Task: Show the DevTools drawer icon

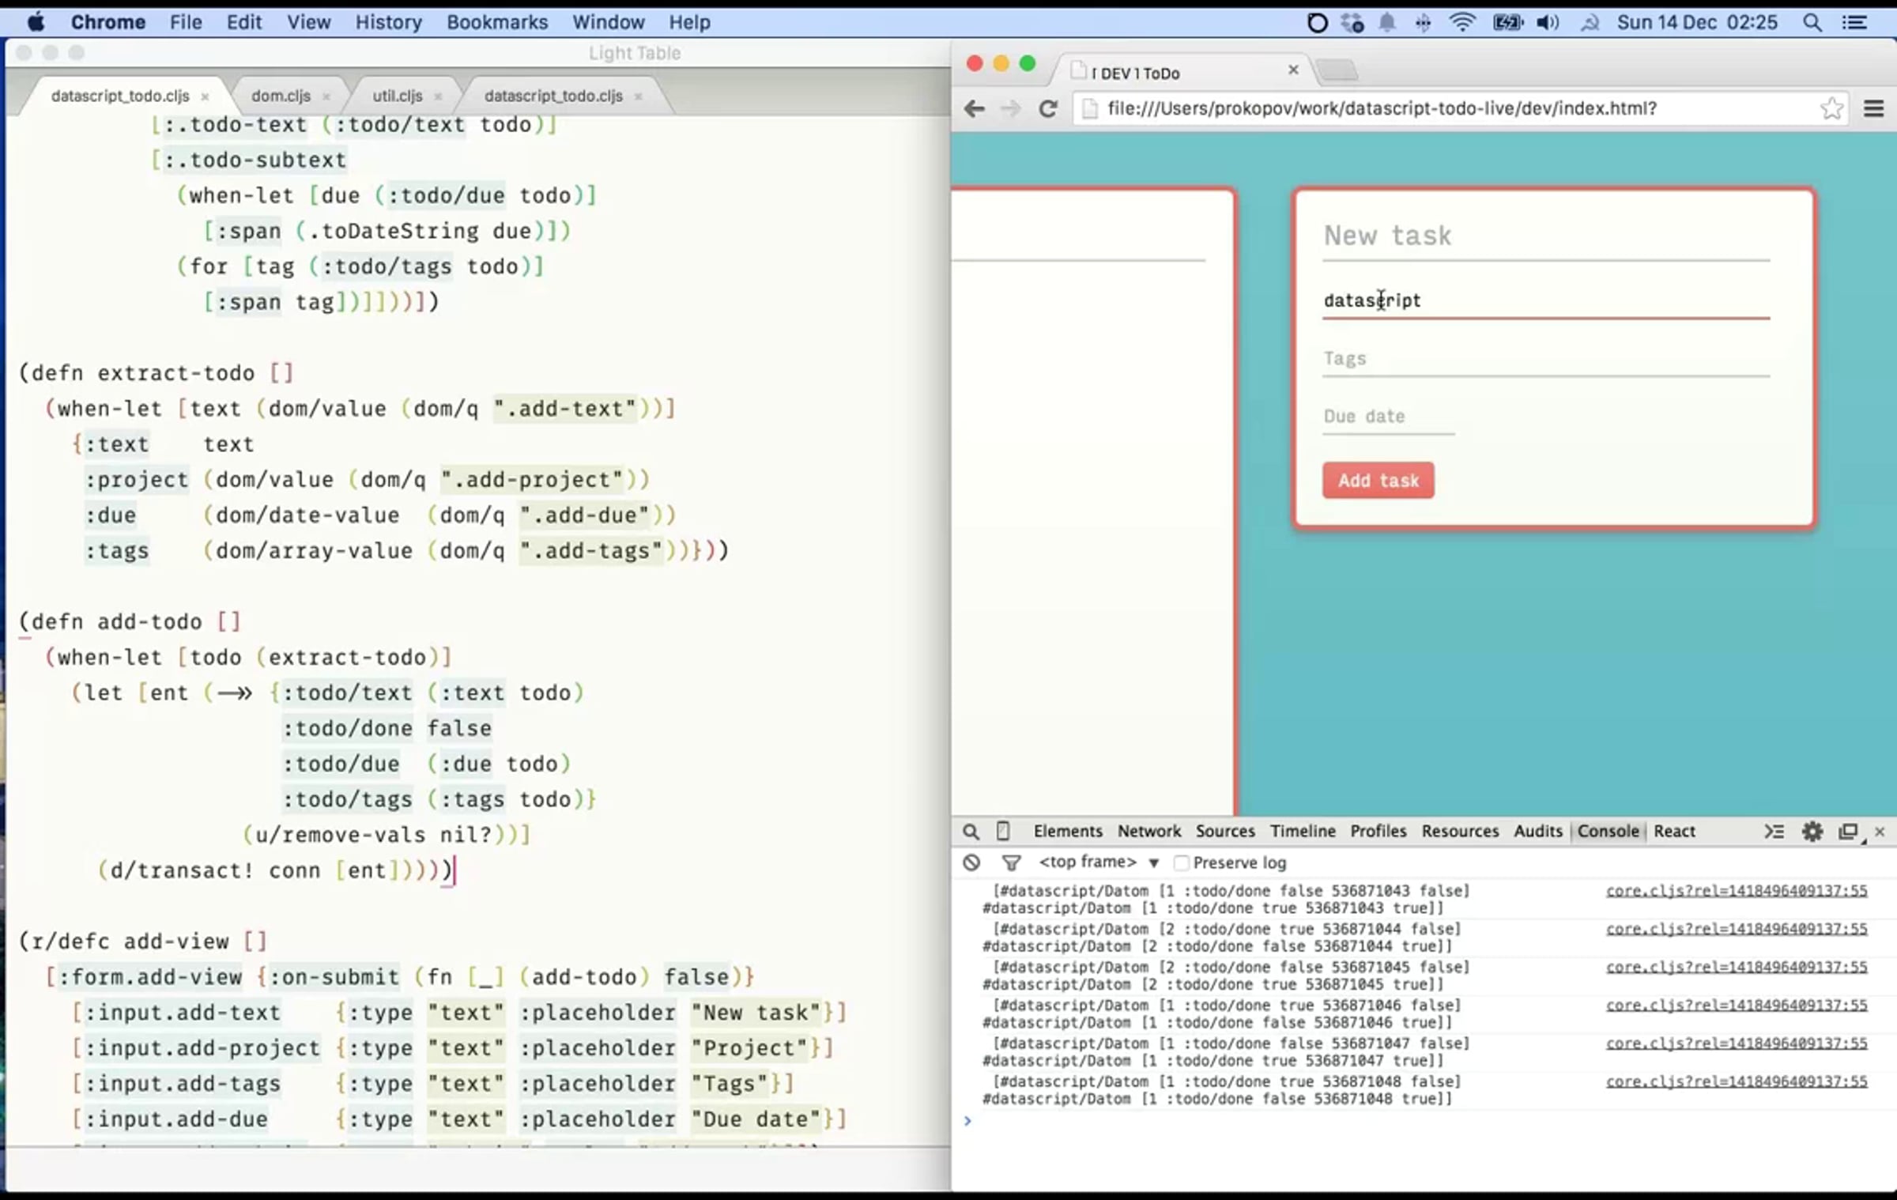Action: point(1774,832)
